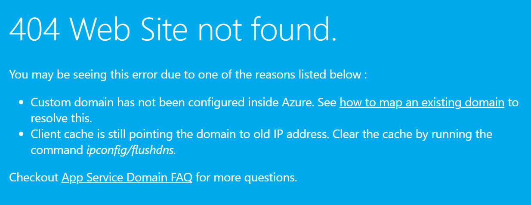Click the empty blue background below the text
Viewport: 531px width, 205px height.
265,195
